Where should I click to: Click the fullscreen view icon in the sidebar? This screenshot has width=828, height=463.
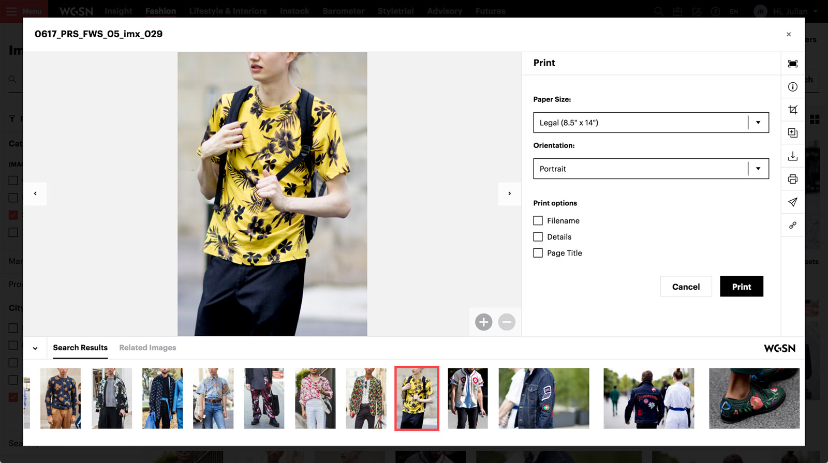[792, 64]
